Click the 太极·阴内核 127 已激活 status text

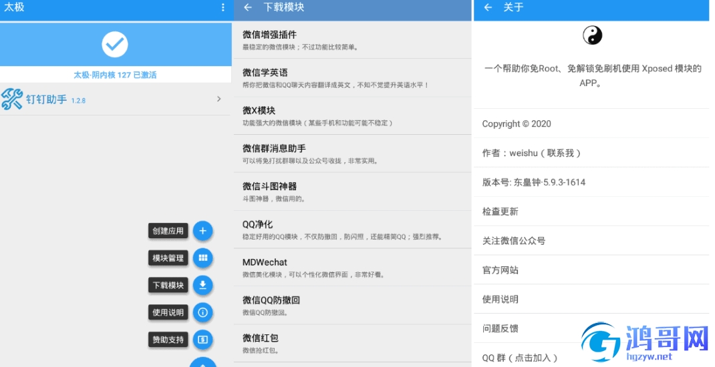115,75
